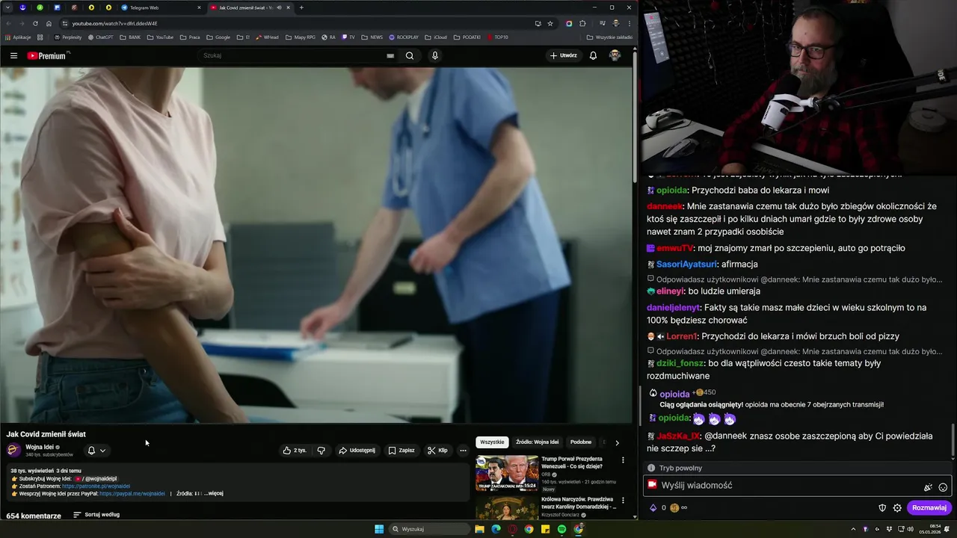Open bits balance diamond icon
This screenshot has height=538, width=957.
(653, 507)
